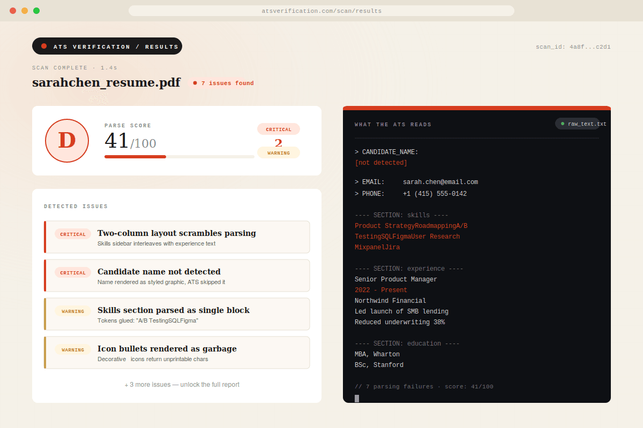Click the SECTION: education header line
The image size is (643, 428).
click(x=407, y=343)
